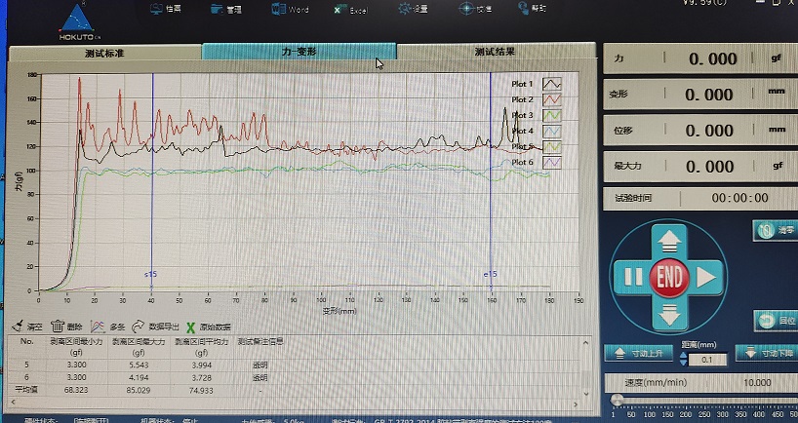Viewport: 798px width, 423px height.
Task: Toggle the Plot 1 legend checkbox
Action: point(552,84)
